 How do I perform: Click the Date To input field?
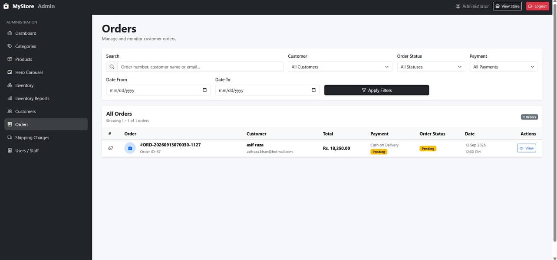pyautogui.click(x=267, y=90)
